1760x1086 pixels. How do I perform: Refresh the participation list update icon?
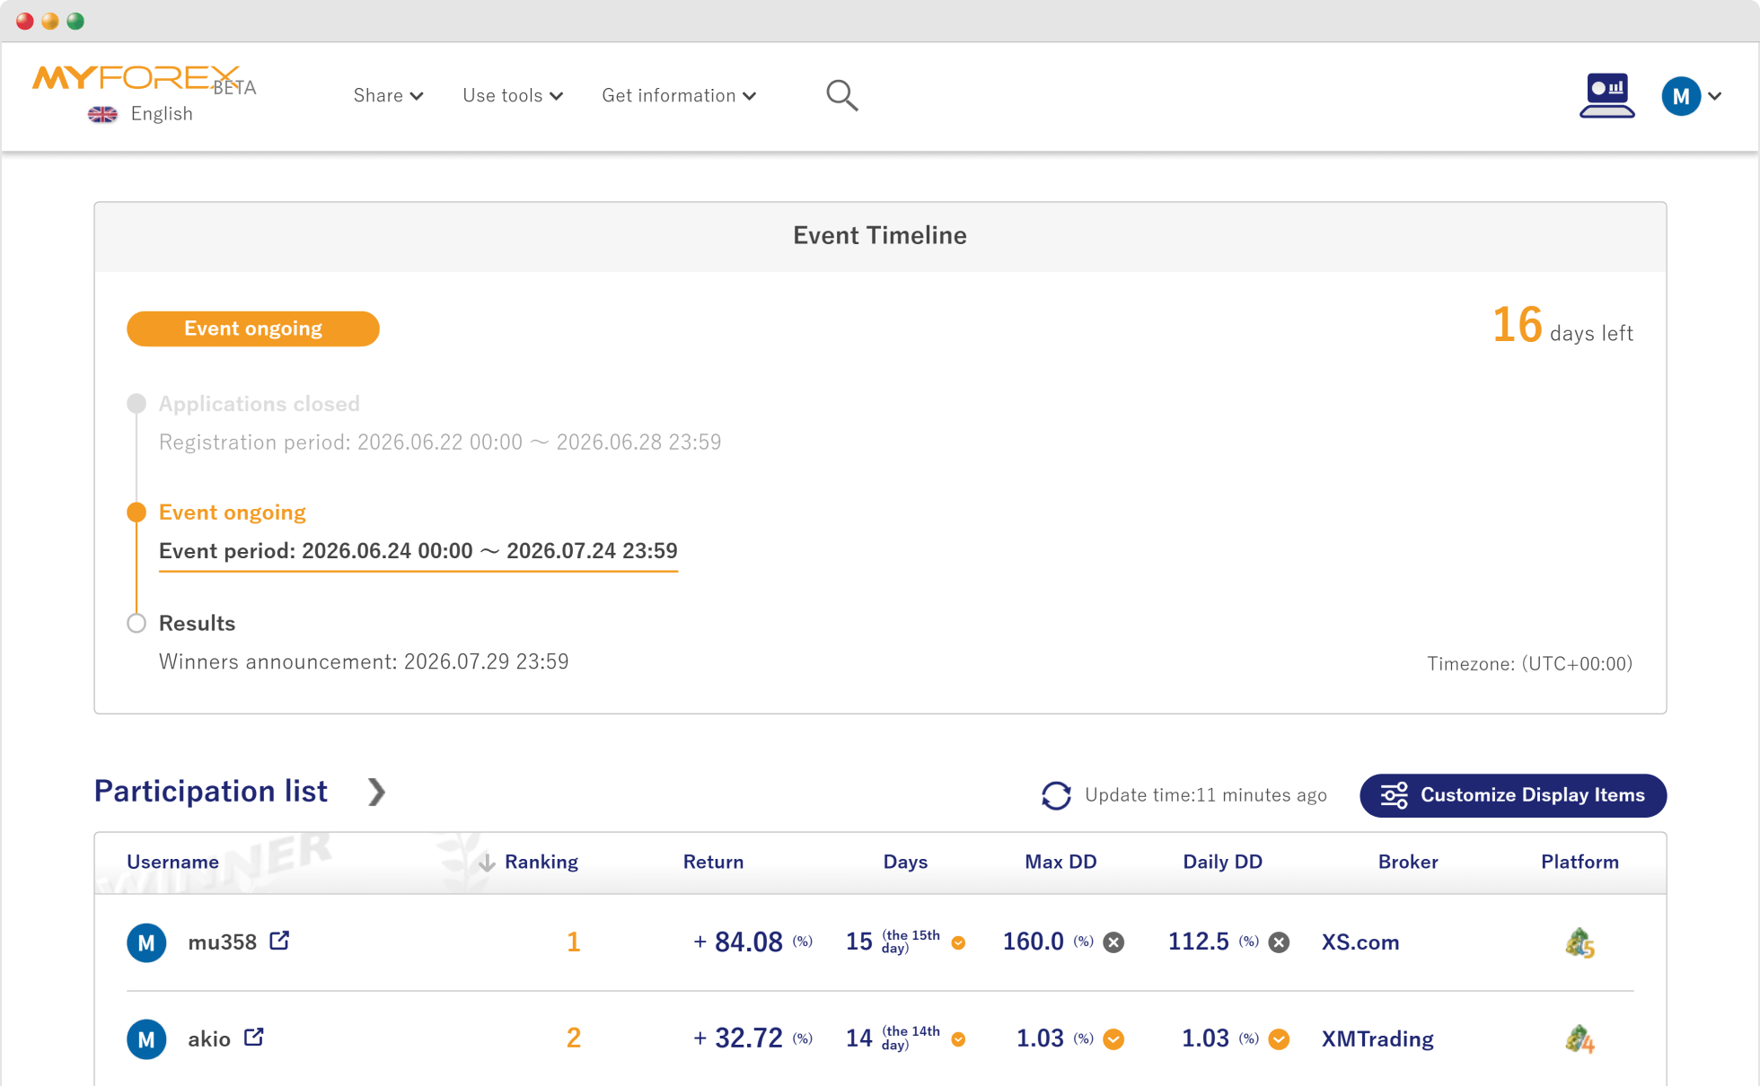[x=1056, y=795]
